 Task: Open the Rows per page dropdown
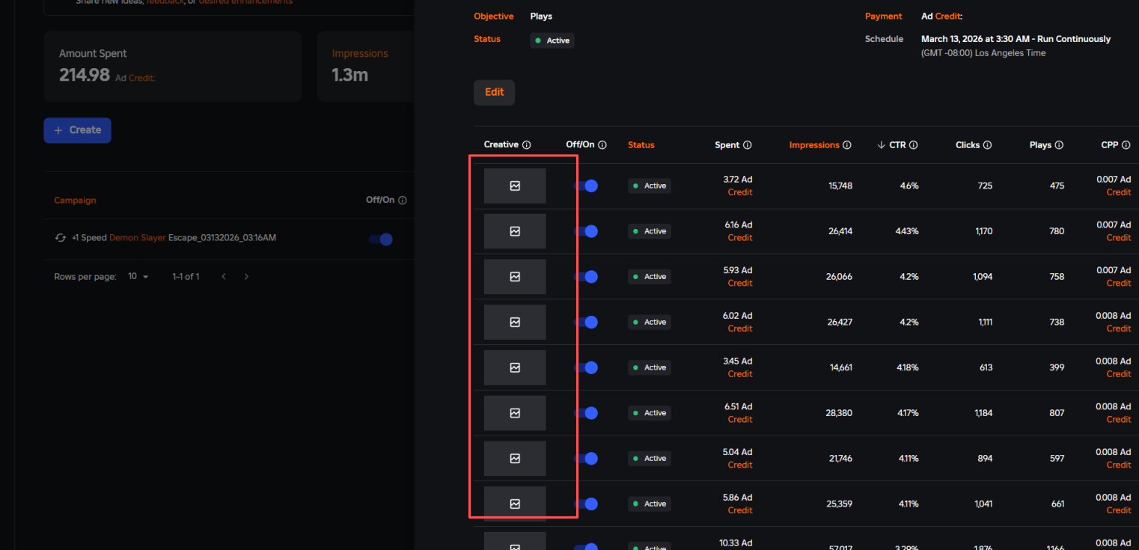(x=138, y=277)
